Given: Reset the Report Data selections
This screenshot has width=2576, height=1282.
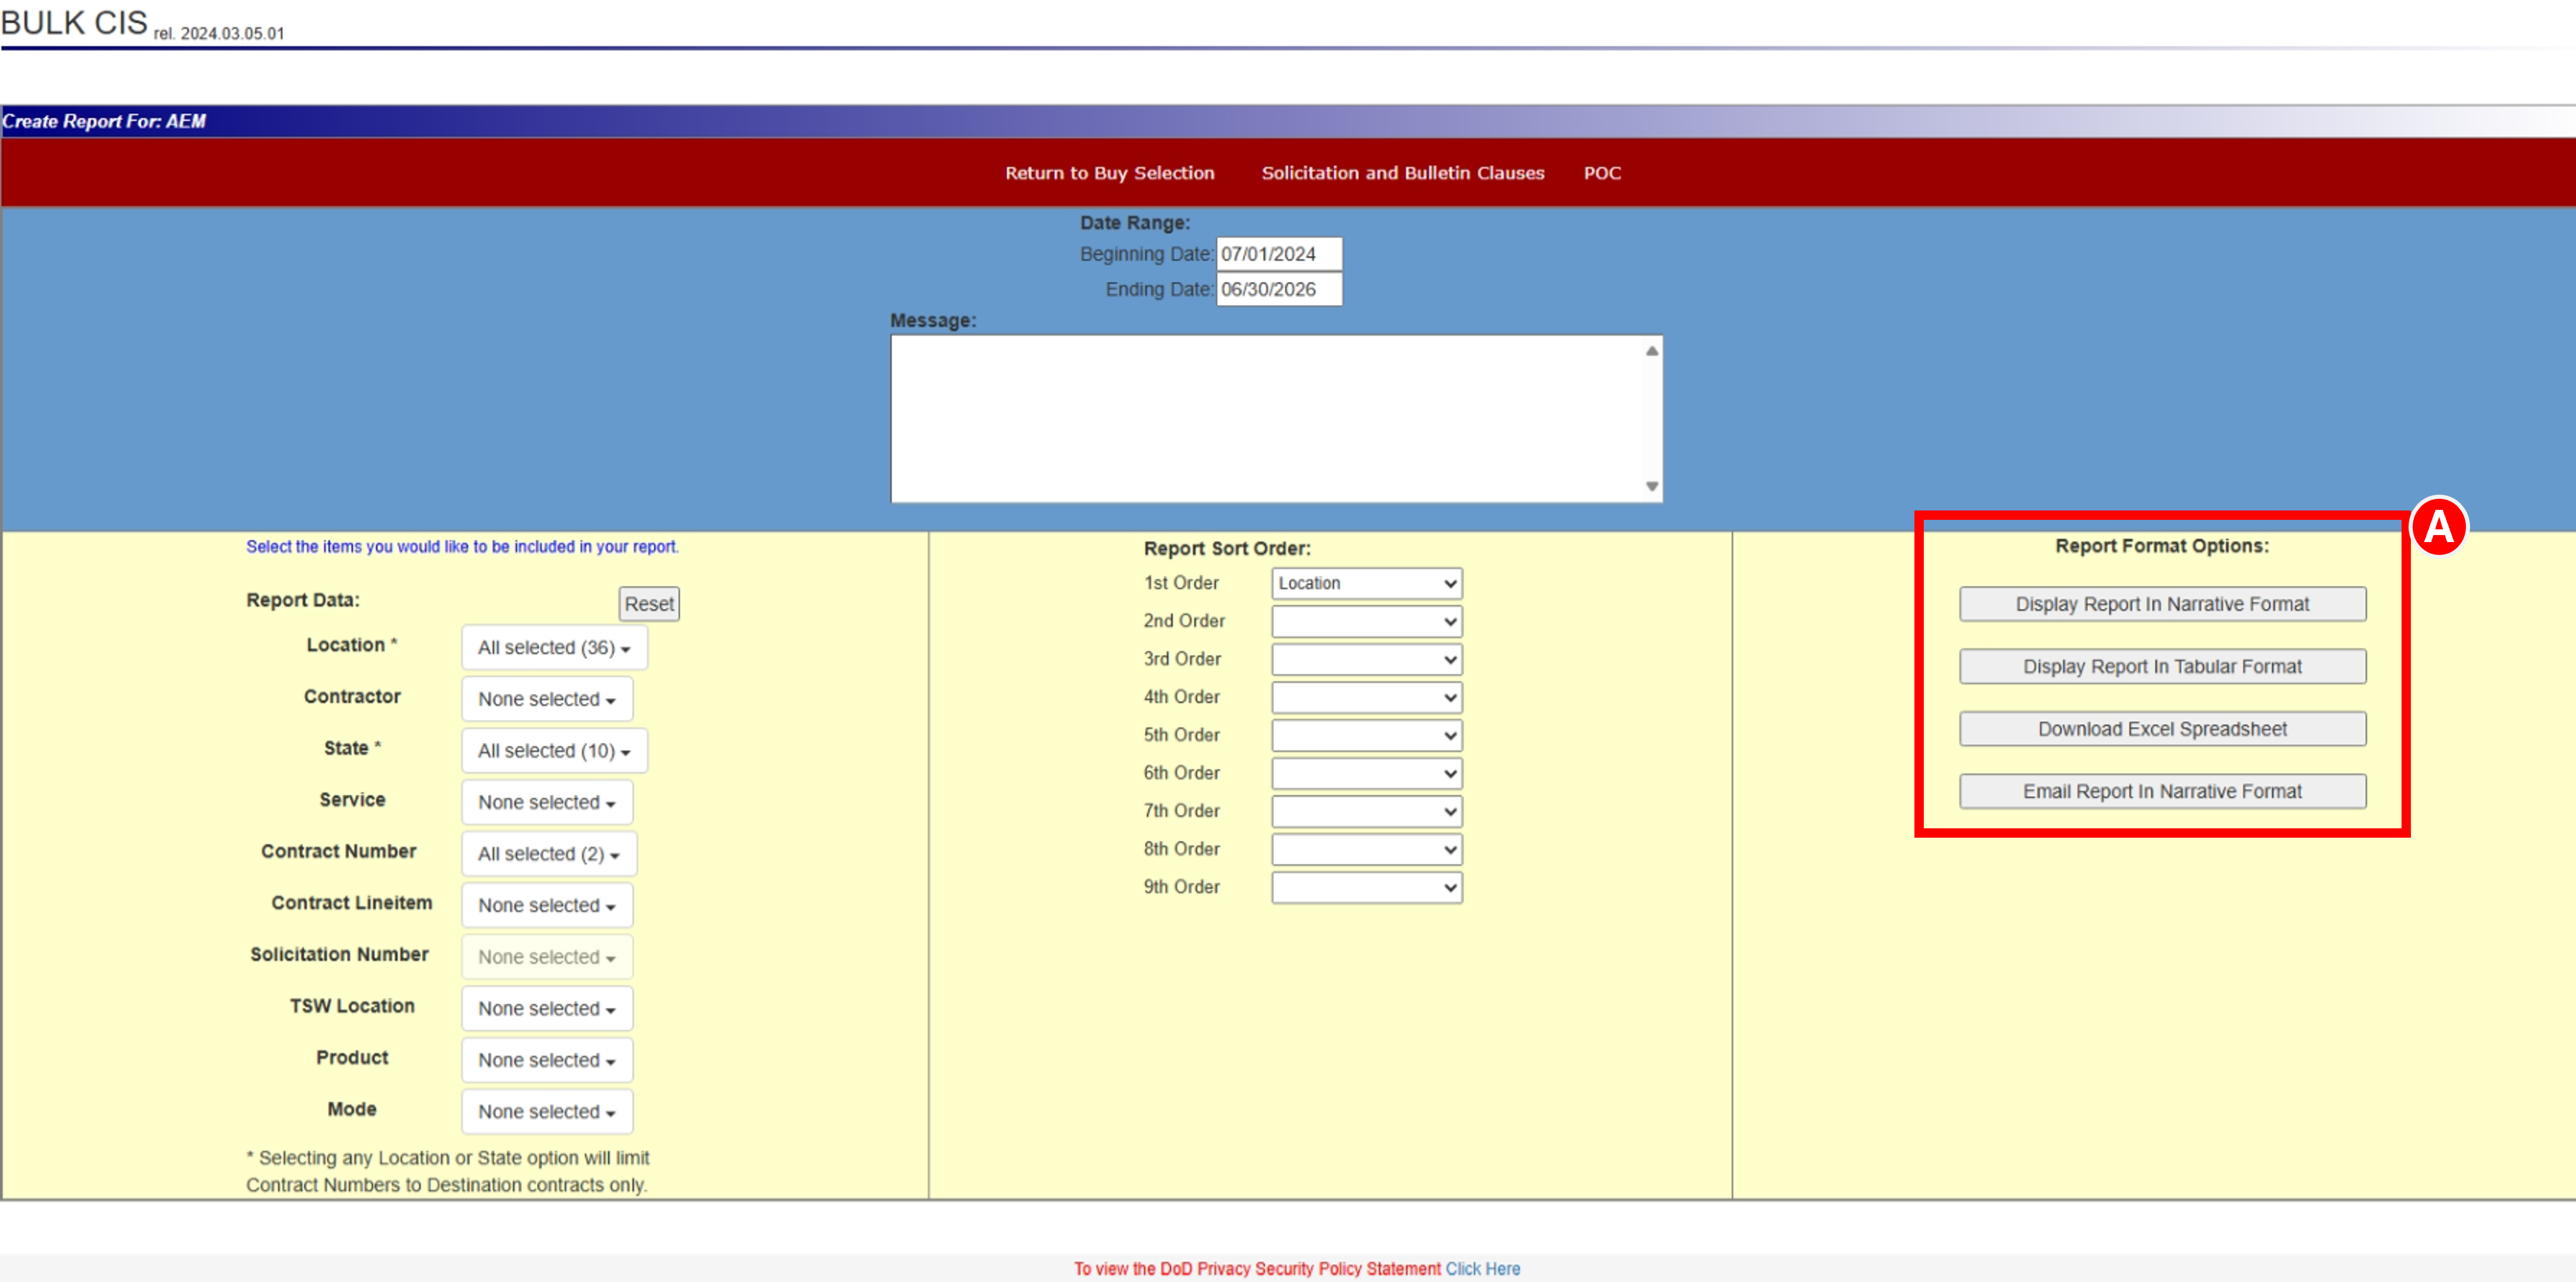Looking at the screenshot, I should click(x=649, y=604).
